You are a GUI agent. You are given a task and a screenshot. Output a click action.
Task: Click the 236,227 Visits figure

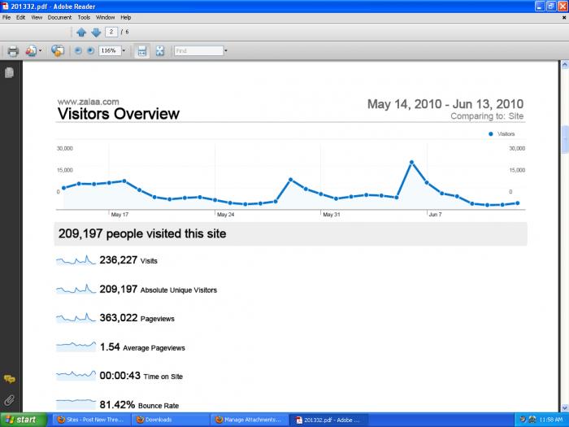128,260
